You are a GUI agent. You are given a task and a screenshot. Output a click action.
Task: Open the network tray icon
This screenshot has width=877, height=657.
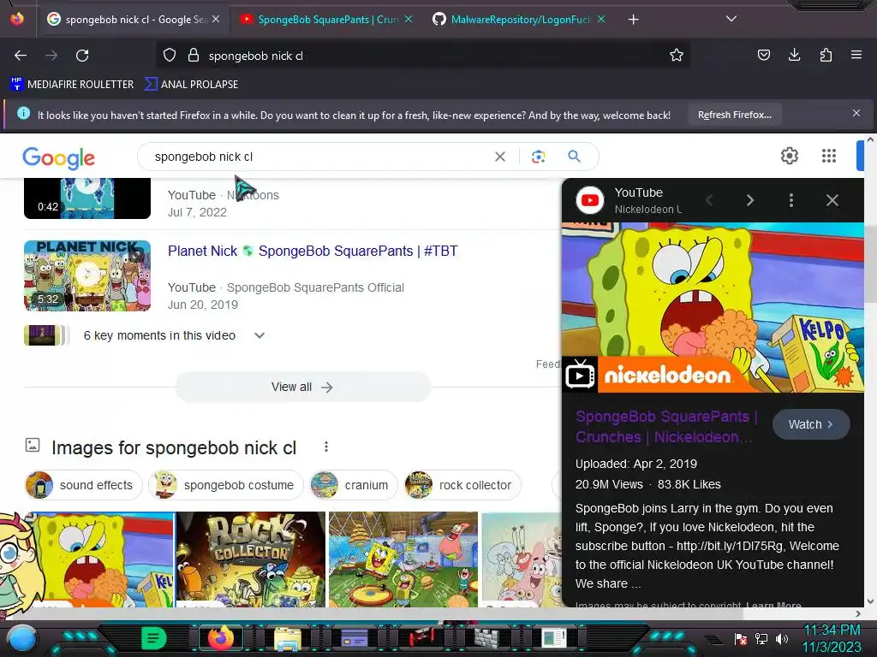[x=761, y=638]
